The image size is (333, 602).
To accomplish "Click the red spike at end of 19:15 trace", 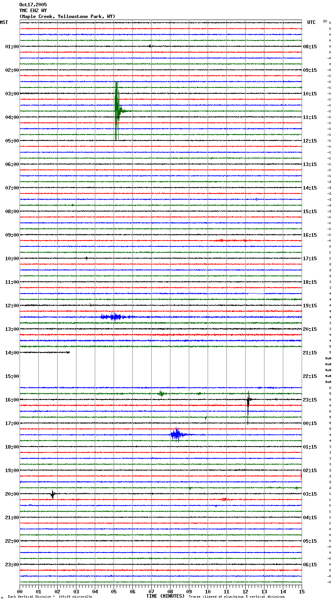I will click(x=301, y=476).
